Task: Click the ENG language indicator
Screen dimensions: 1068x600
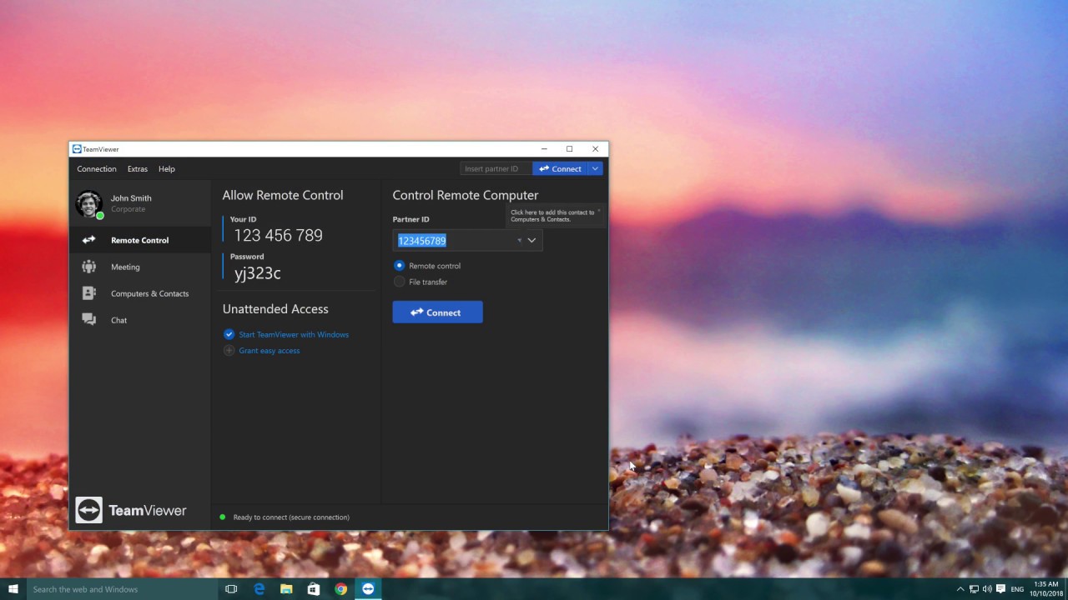Action: (1017, 589)
